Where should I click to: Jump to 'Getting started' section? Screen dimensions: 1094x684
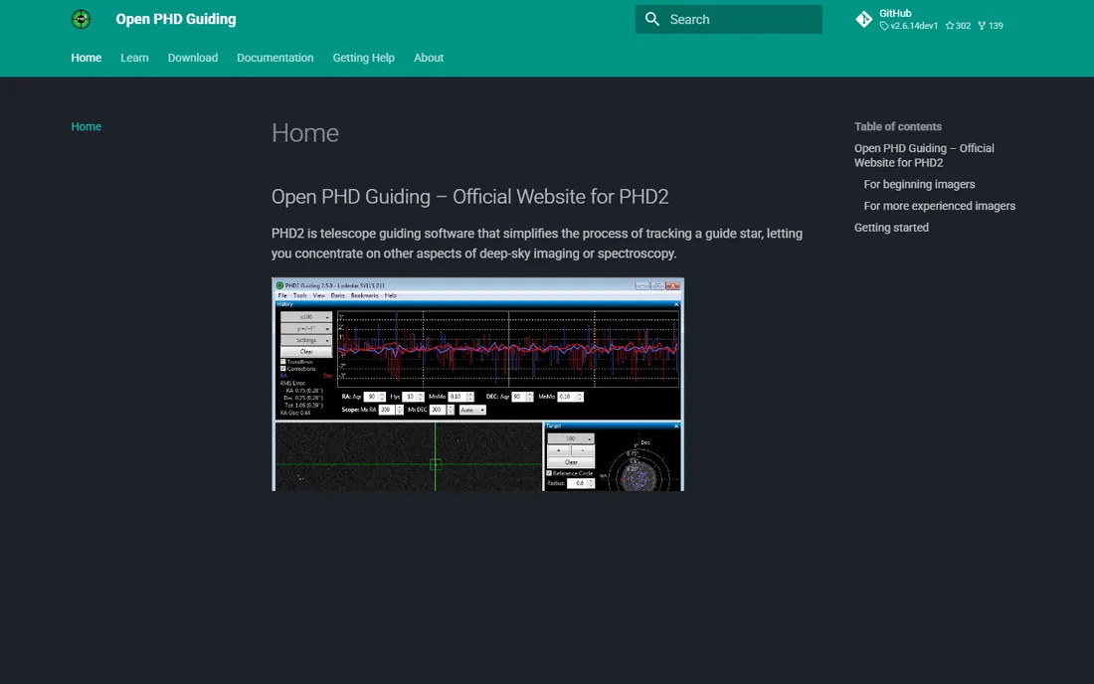[x=891, y=228]
